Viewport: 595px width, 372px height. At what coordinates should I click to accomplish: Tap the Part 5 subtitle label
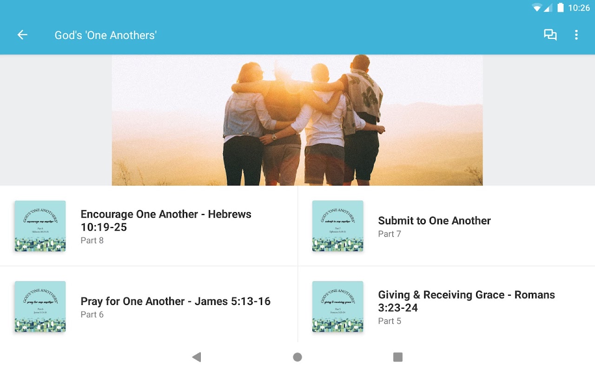(x=390, y=321)
